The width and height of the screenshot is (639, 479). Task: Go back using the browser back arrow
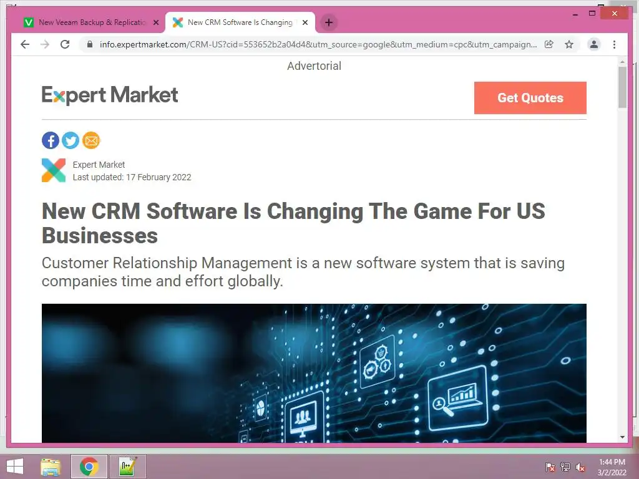[x=25, y=44]
